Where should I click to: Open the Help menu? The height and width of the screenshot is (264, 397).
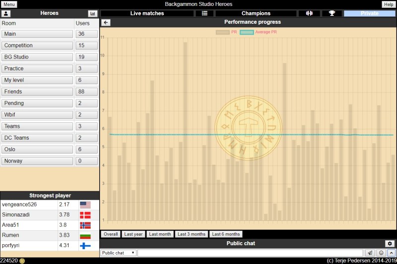click(389, 4)
